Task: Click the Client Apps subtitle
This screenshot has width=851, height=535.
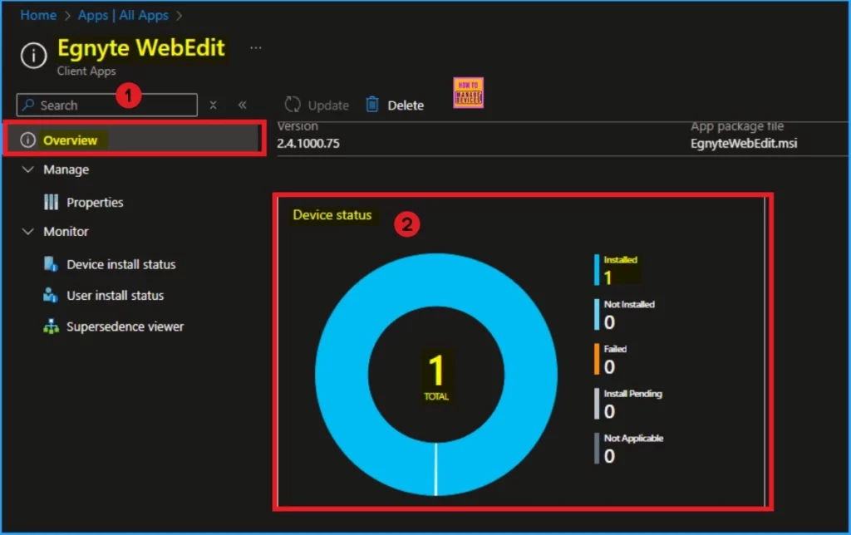Action: tap(86, 71)
